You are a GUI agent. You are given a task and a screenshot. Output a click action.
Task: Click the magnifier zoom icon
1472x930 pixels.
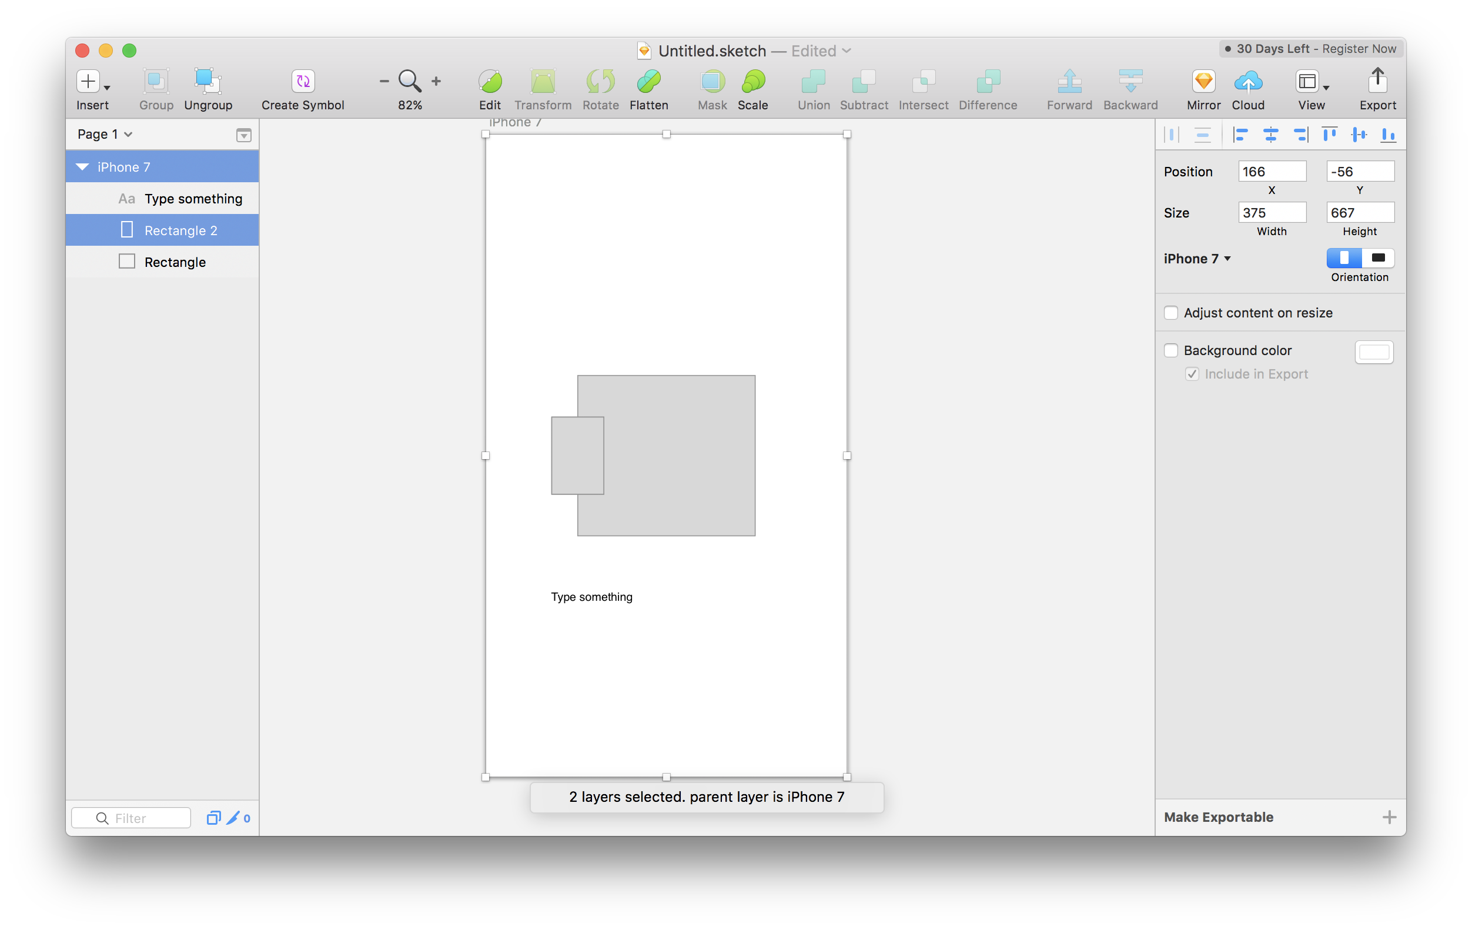410,81
